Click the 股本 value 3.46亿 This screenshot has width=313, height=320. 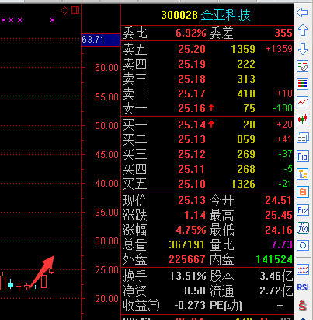click(276, 276)
